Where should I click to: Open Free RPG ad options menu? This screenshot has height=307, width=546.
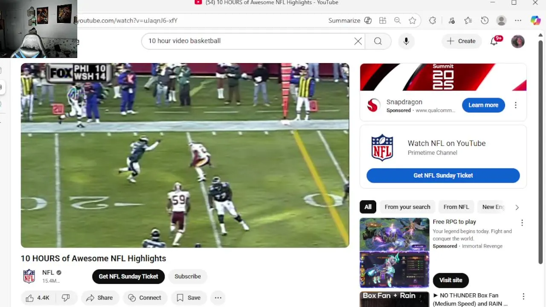pos(522,223)
